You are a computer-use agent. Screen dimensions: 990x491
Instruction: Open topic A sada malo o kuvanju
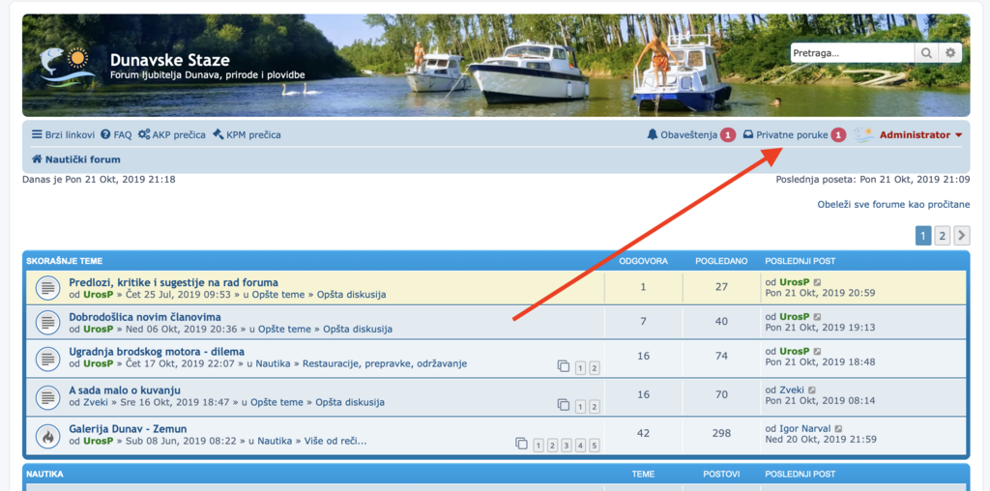(125, 390)
